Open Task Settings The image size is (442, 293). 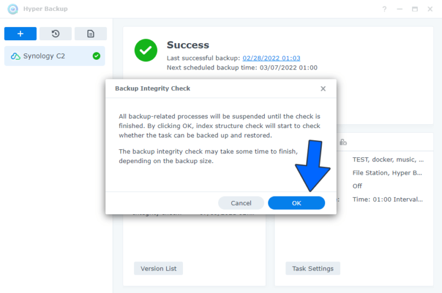pyautogui.click(x=313, y=268)
